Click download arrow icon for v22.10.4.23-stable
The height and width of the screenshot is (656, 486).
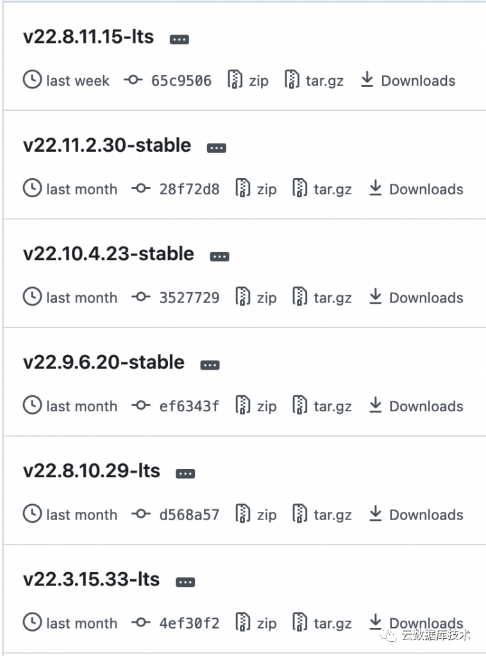click(x=376, y=297)
